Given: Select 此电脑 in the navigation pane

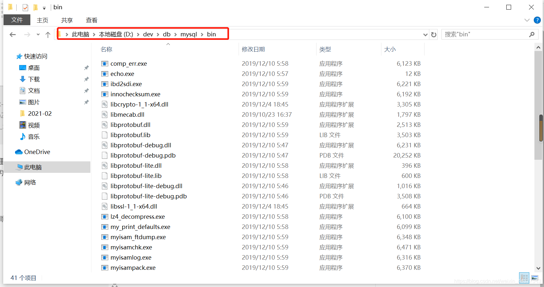Looking at the screenshot, I should click(47, 167).
